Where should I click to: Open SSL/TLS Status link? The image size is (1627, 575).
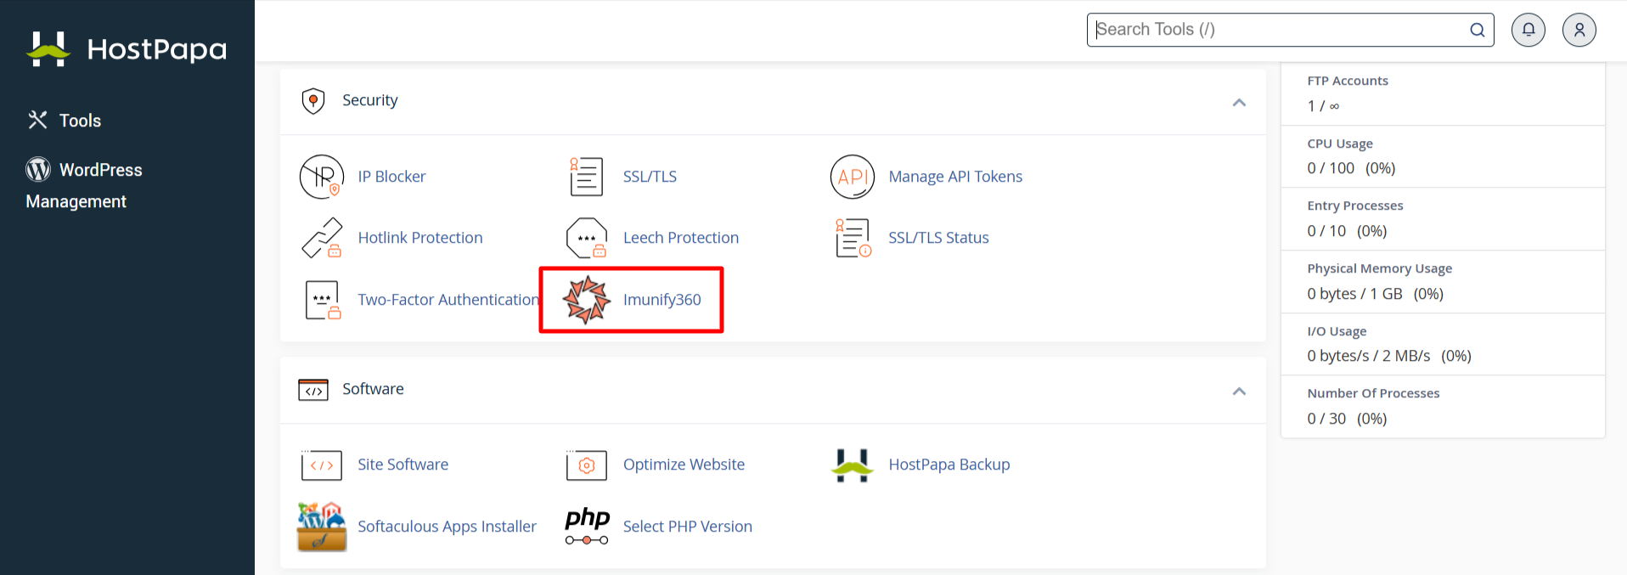click(x=938, y=238)
